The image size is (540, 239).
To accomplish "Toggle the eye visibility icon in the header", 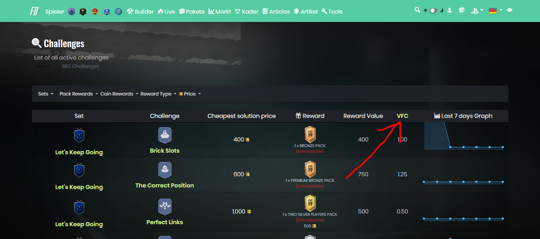I will click(510, 10).
